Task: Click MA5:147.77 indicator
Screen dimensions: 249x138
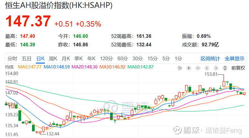Action: [30, 67]
